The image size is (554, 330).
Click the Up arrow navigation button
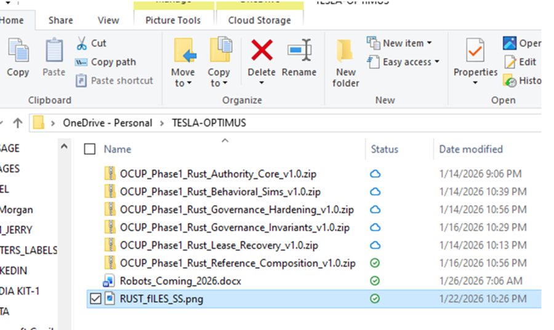[x=17, y=123]
